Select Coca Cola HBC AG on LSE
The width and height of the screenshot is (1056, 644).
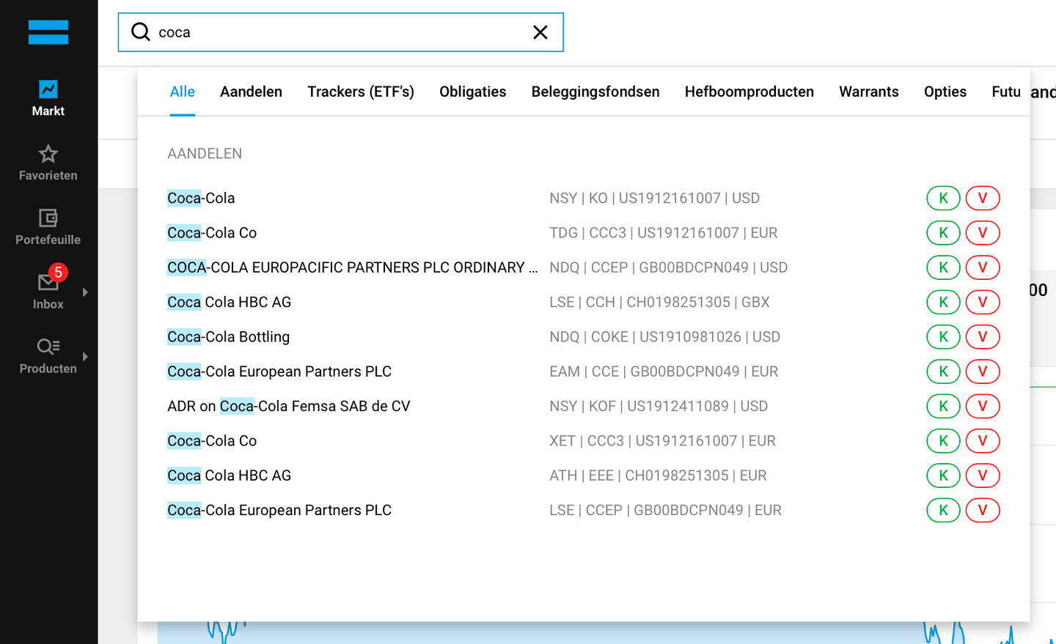point(229,302)
